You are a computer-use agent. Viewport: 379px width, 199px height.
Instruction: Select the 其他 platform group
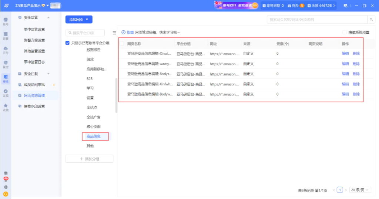[x=90, y=146]
